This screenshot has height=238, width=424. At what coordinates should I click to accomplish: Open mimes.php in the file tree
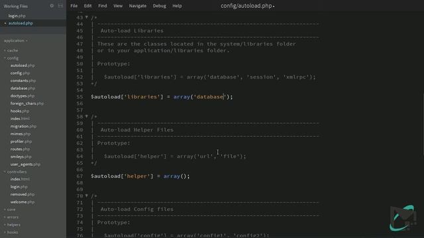click(21, 134)
